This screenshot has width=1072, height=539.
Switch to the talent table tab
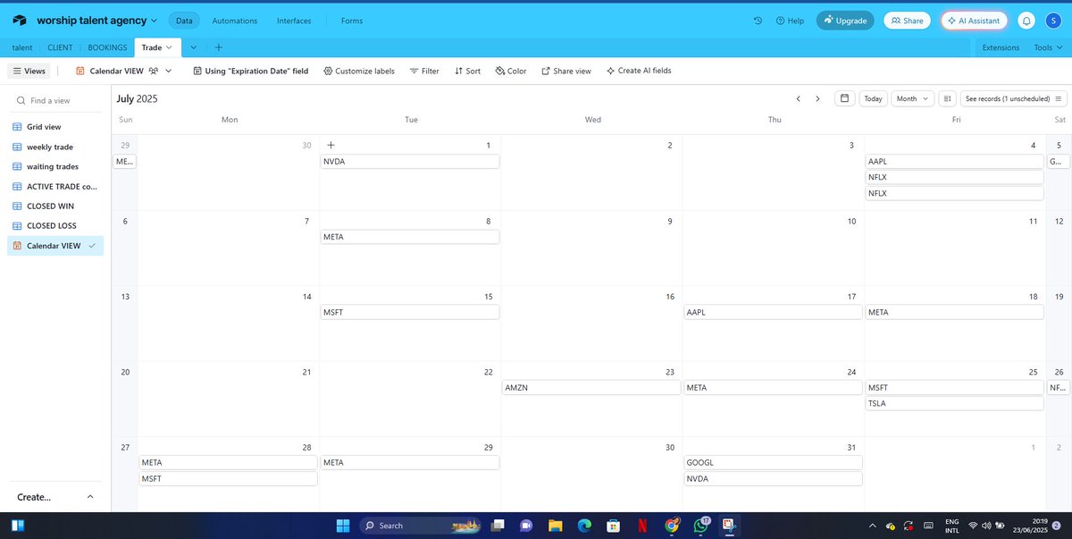tap(22, 47)
